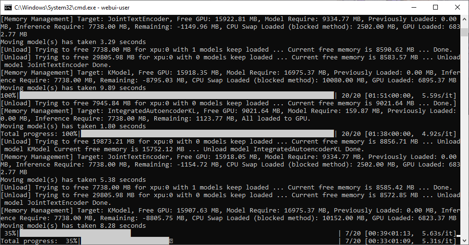Click the line 'Moving model(s) has taken 3.29 seconds'
Image resolution: width=469 pixels, height=245 pixels.
pos(73,42)
